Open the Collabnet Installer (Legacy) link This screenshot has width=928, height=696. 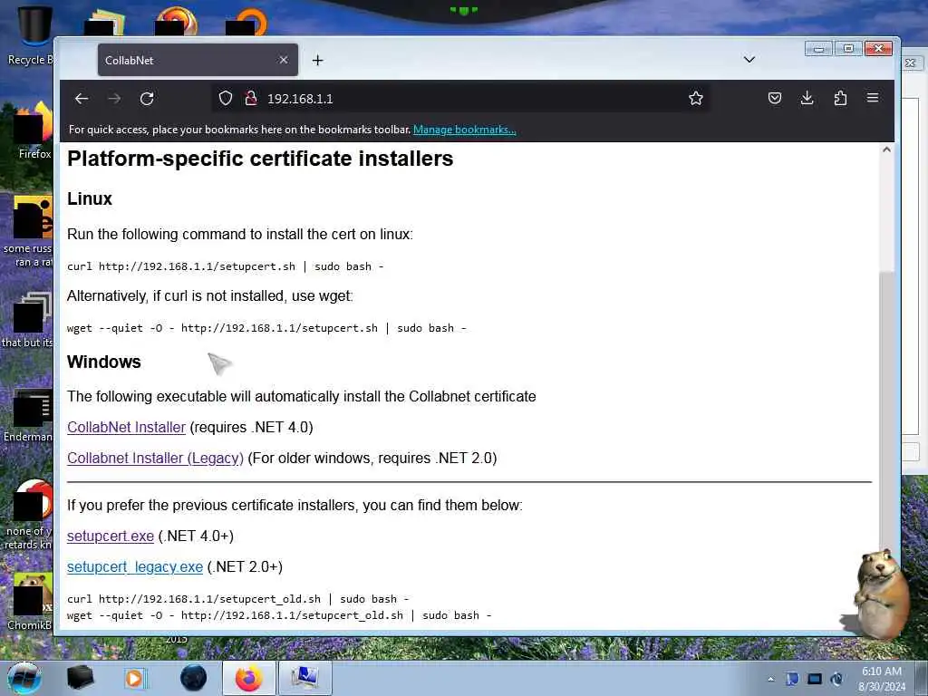pos(155,458)
